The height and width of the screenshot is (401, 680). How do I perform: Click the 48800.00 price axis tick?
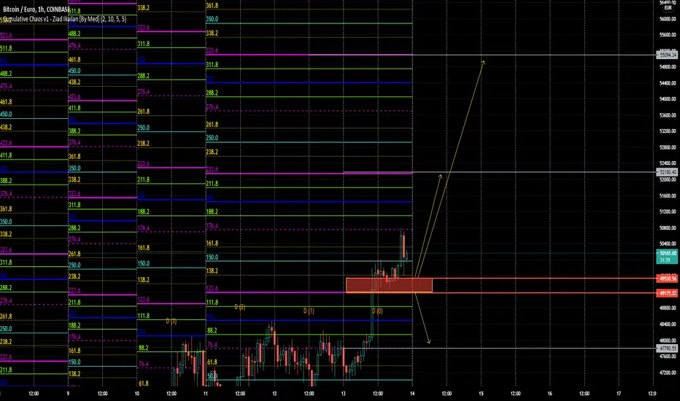(x=668, y=308)
